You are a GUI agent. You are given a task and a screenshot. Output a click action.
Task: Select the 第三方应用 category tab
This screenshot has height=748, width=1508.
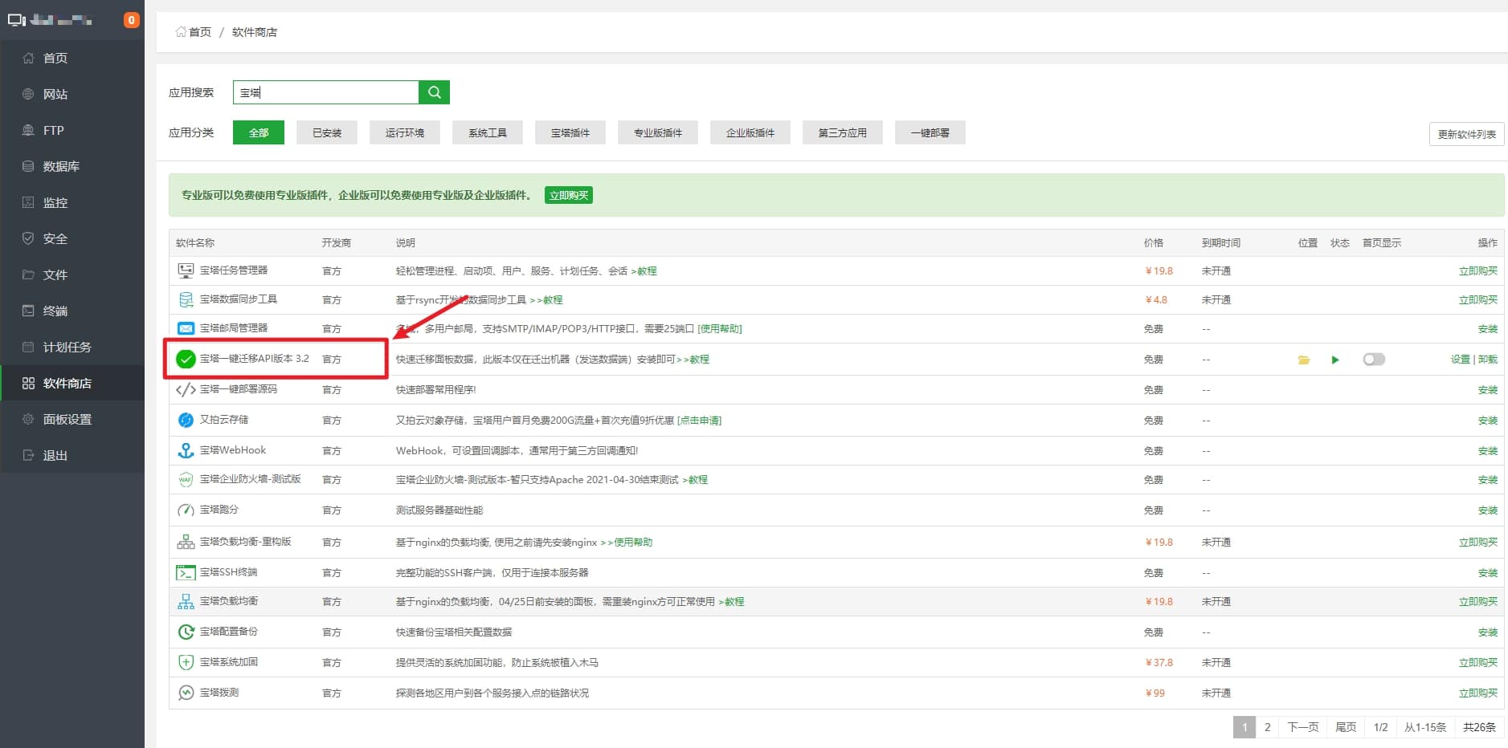(x=843, y=132)
